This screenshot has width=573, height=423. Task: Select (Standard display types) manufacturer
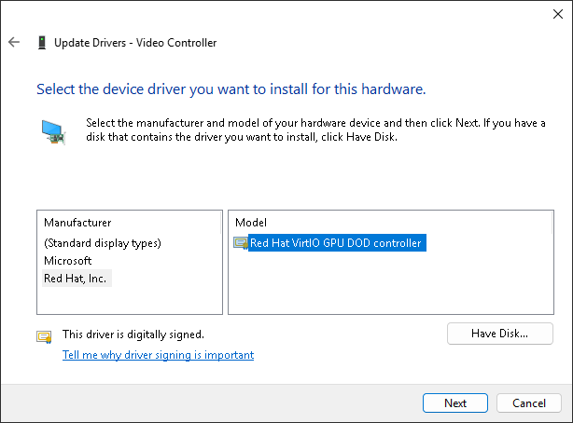point(103,243)
